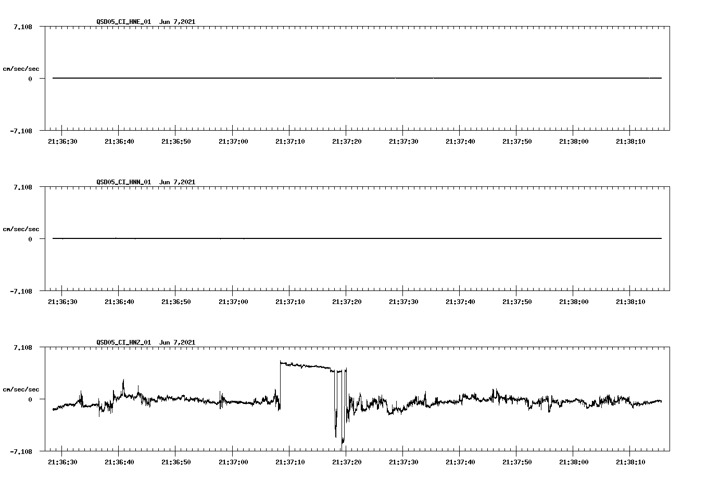Click the 21:37:00 label on HNE plot
Viewport: 707px width, 481px height.
pos(233,141)
